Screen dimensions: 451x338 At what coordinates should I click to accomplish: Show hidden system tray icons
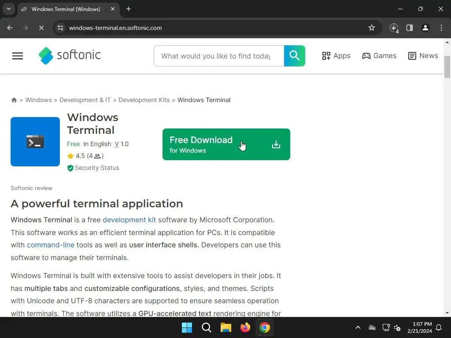pyautogui.click(x=358, y=327)
